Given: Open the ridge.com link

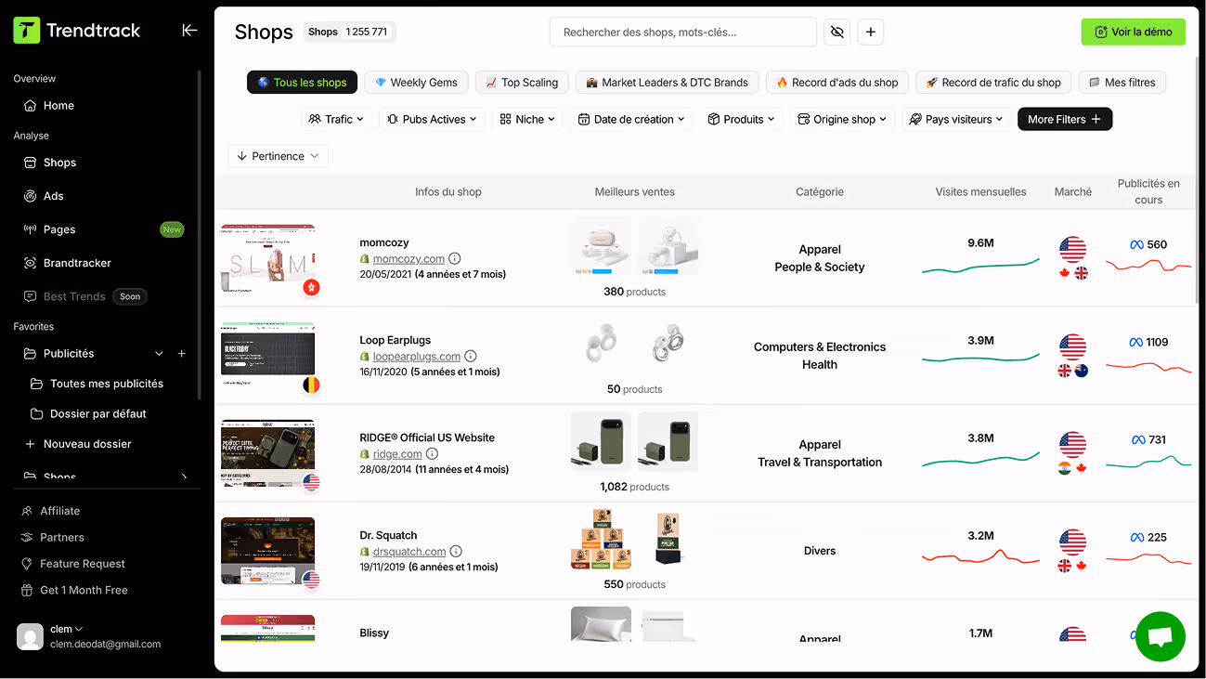Looking at the screenshot, I should (x=397, y=454).
